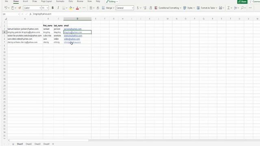
Task: Open more font options ellipsis
Action: point(84,8)
